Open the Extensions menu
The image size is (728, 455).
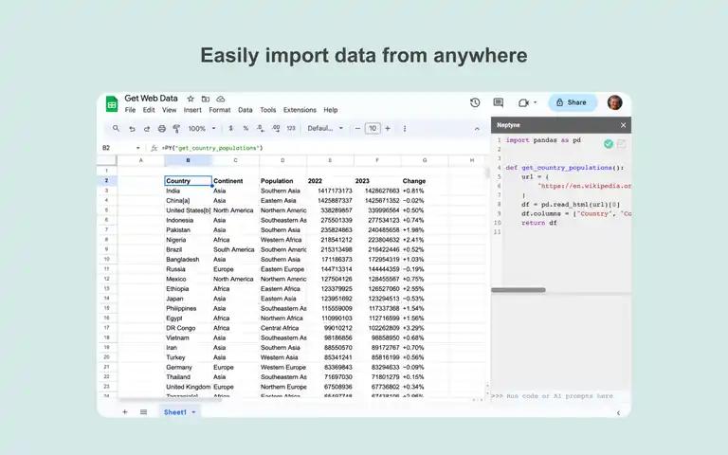(x=300, y=110)
